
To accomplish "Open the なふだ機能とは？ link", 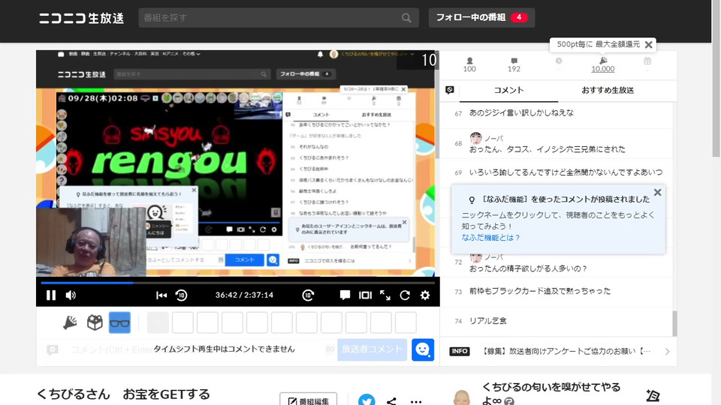I will [x=490, y=238].
